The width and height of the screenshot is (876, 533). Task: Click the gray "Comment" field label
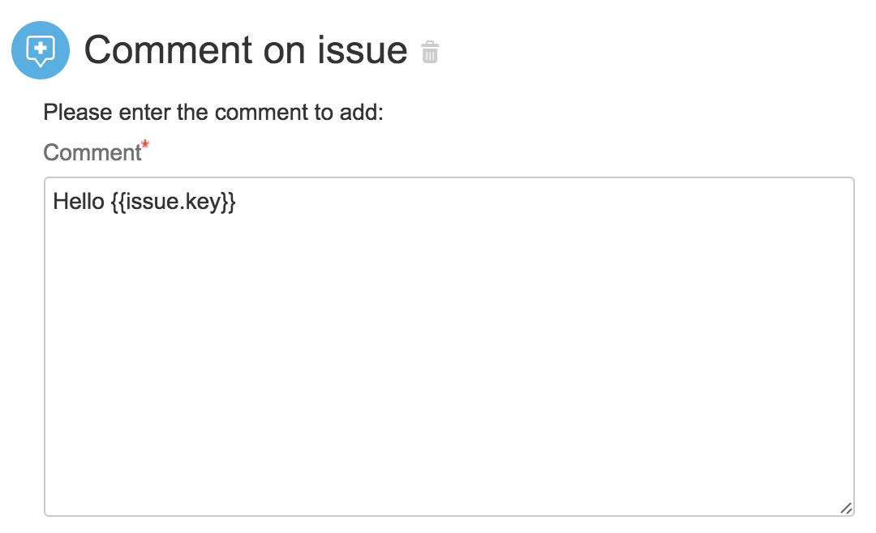tap(92, 152)
